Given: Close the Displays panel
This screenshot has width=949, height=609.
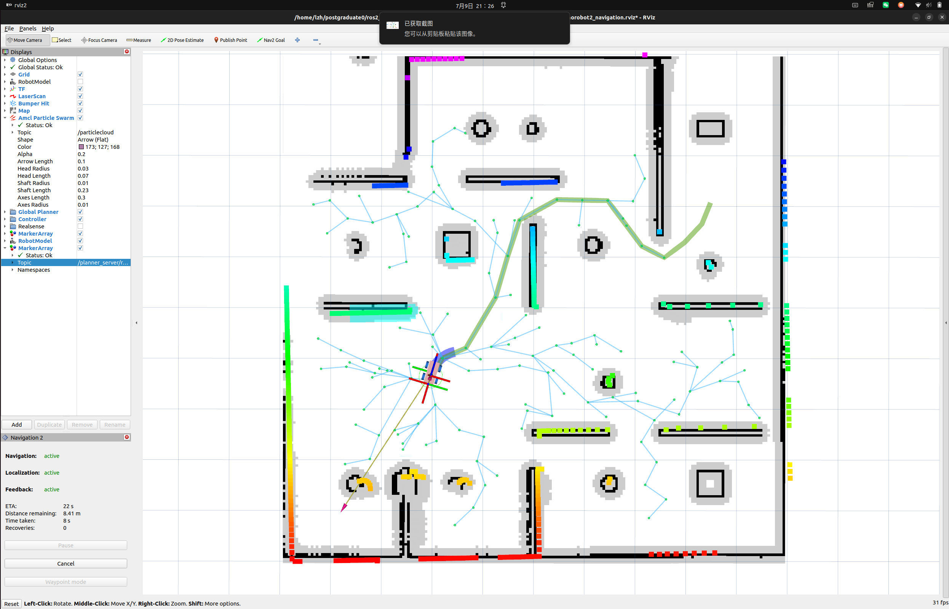Looking at the screenshot, I should click(126, 51).
